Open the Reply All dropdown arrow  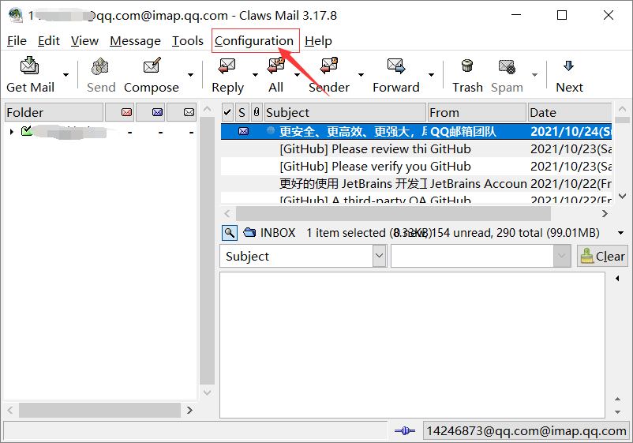[297, 75]
